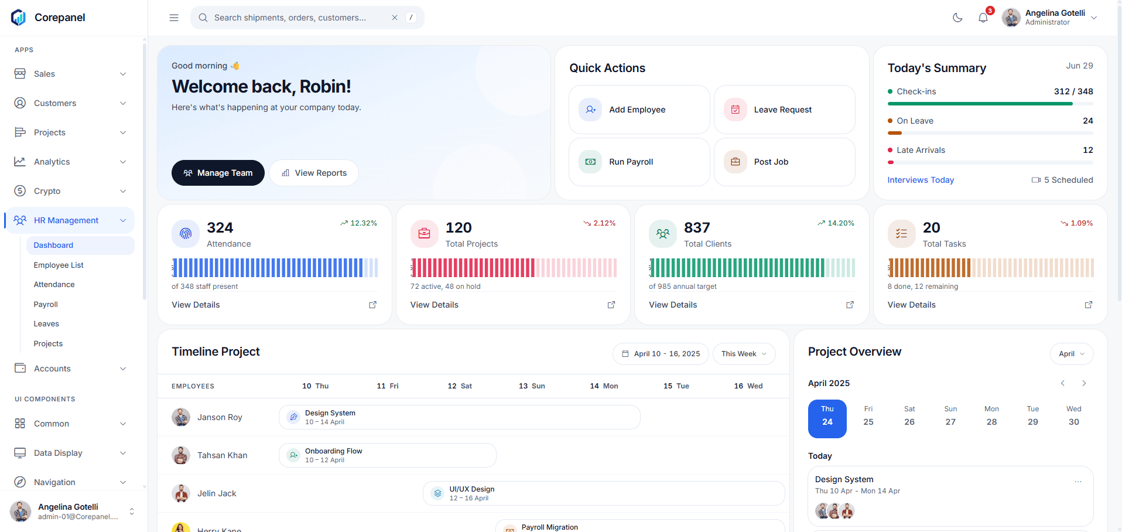Image resolution: width=1122 pixels, height=532 pixels.
Task: Click the Post Job briefcase icon
Action: 736,162
